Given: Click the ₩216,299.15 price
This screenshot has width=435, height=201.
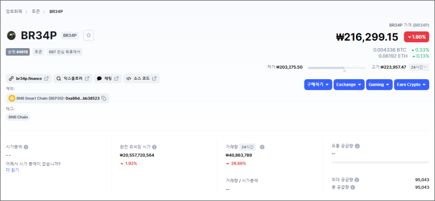Looking at the screenshot, I should [367, 37].
